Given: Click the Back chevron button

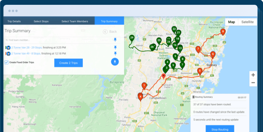Looking at the screenshot, I should coord(105,32).
